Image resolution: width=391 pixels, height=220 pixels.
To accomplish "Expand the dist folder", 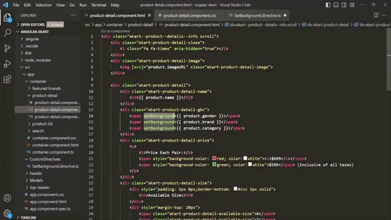I will [x=28, y=53].
